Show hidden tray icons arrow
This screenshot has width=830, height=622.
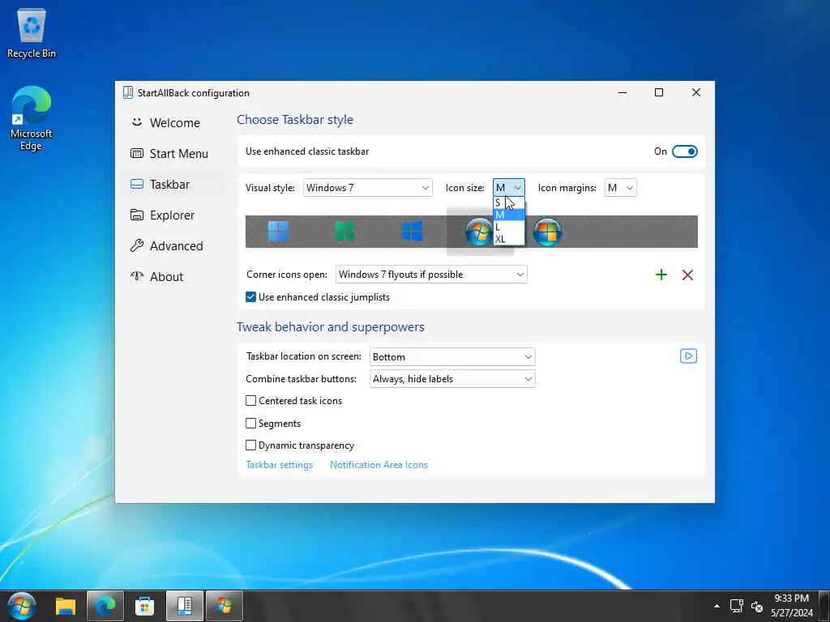click(717, 606)
